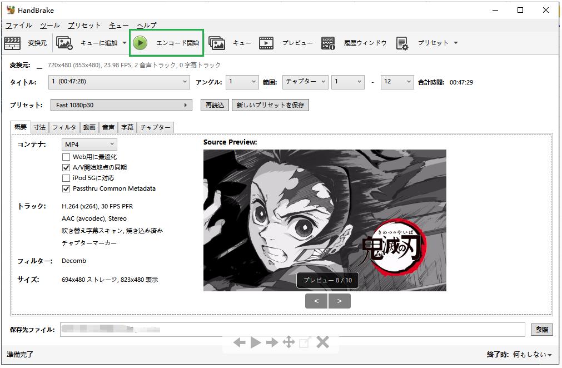Click the 保存先ファイル label
The height and width of the screenshot is (368, 562).
[x=32, y=330]
